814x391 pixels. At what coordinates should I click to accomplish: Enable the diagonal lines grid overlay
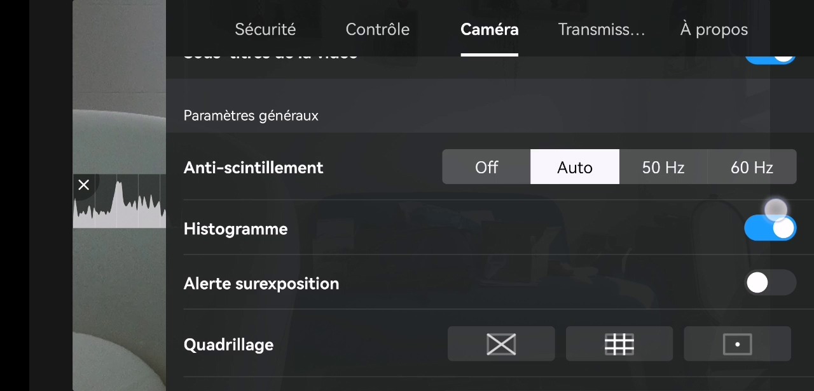(501, 344)
